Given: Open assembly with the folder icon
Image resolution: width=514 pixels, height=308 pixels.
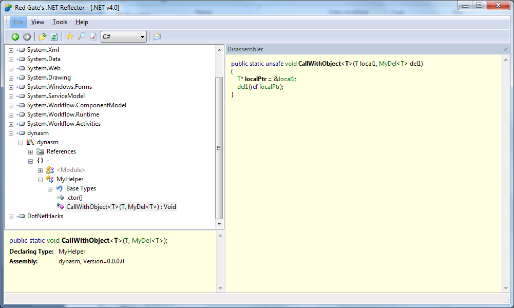Looking at the screenshot, I should click(x=42, y=36).
